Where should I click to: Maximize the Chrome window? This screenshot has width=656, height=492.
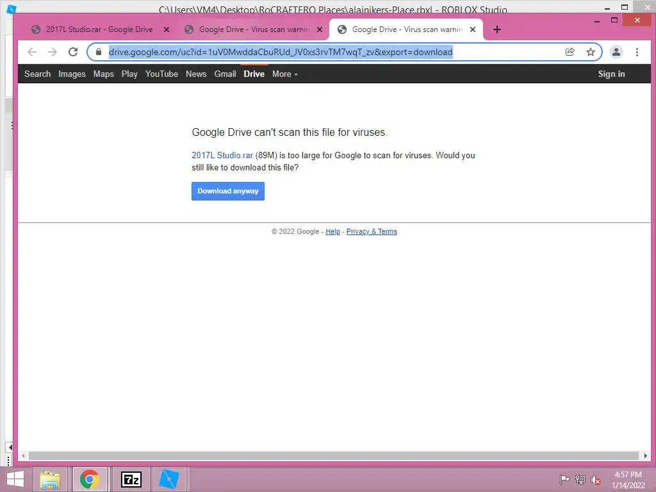pyautogui.click(x=614, y=20)
